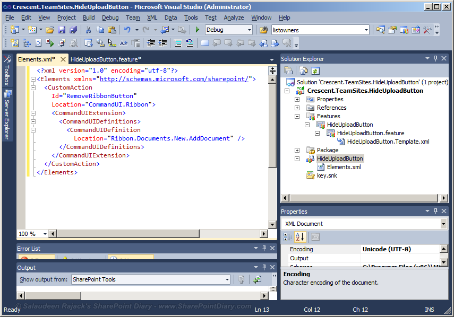The height and width of the screenshot is (317, 454).
Task: Click the Increase Line Indent icon
Action: click(162, 43)
